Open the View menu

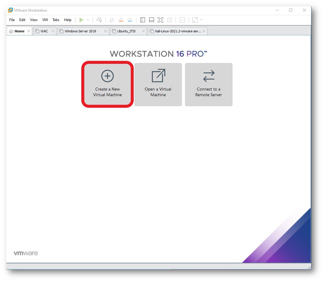tap(34, 20)
